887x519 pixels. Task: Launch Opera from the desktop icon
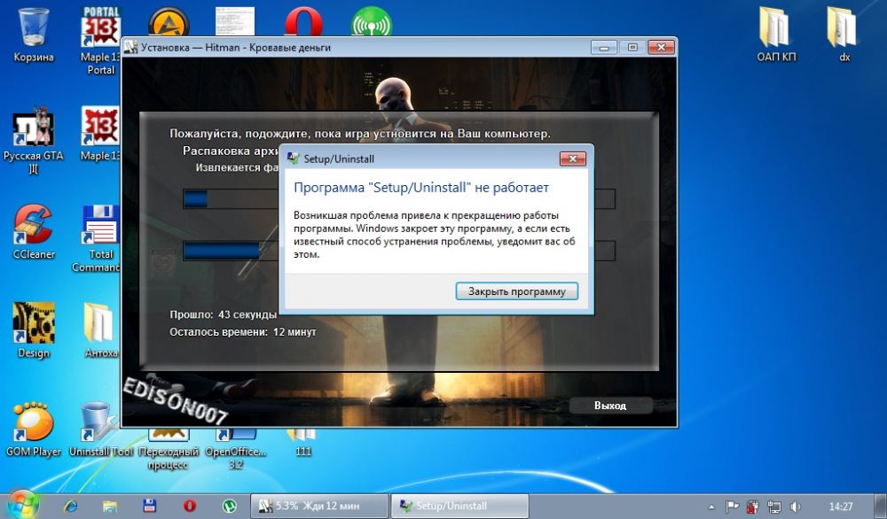point(303,21)
